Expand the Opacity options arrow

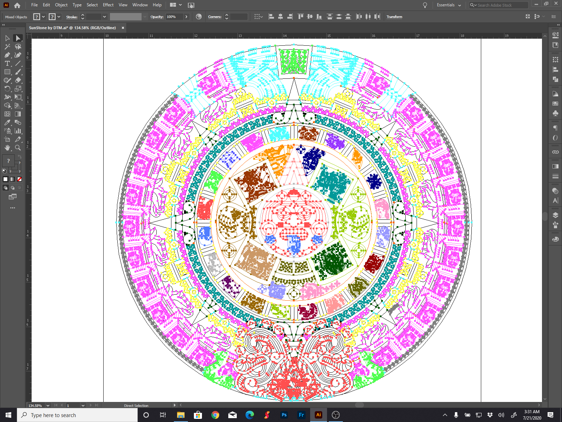pyautogui.click(x=187, y=17)
